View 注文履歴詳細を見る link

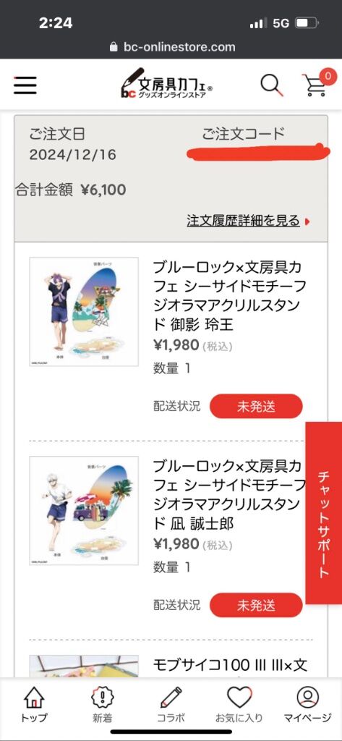point(243,220)
